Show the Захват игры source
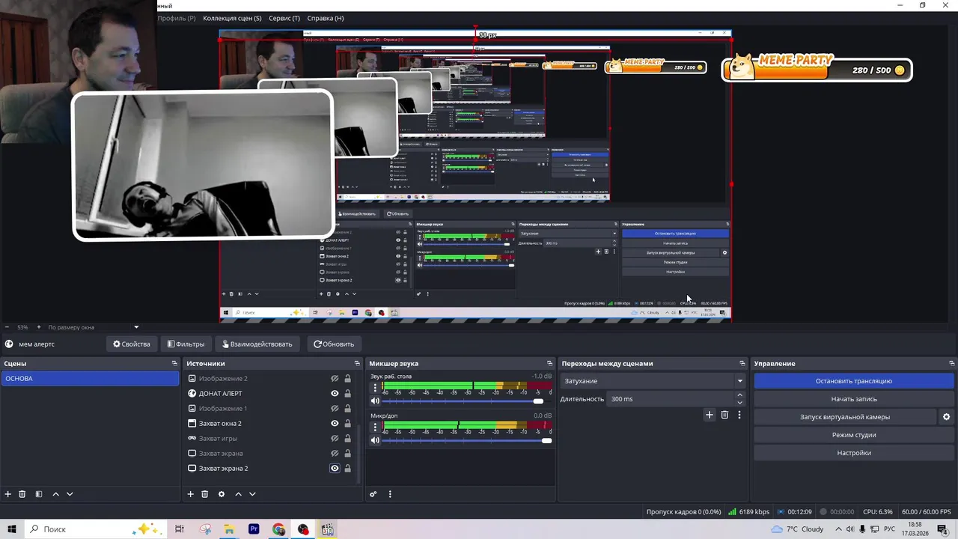The height and width of the screenshot is (539, 958). pos(335,439)
